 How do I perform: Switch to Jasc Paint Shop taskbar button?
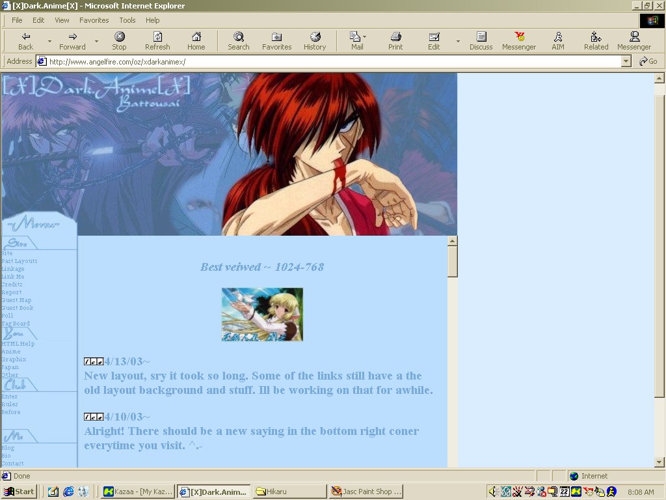point(366,492)
